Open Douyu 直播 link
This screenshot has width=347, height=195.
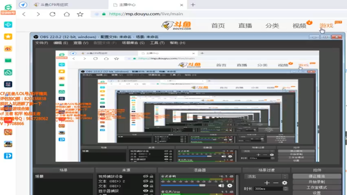tap(245, 26)
